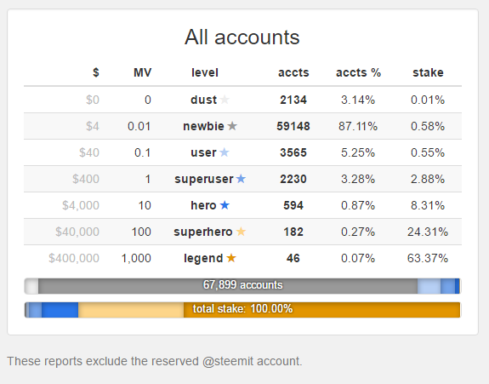
Task: Click the light blue user star icon
Action: click(x=225, y=152)
